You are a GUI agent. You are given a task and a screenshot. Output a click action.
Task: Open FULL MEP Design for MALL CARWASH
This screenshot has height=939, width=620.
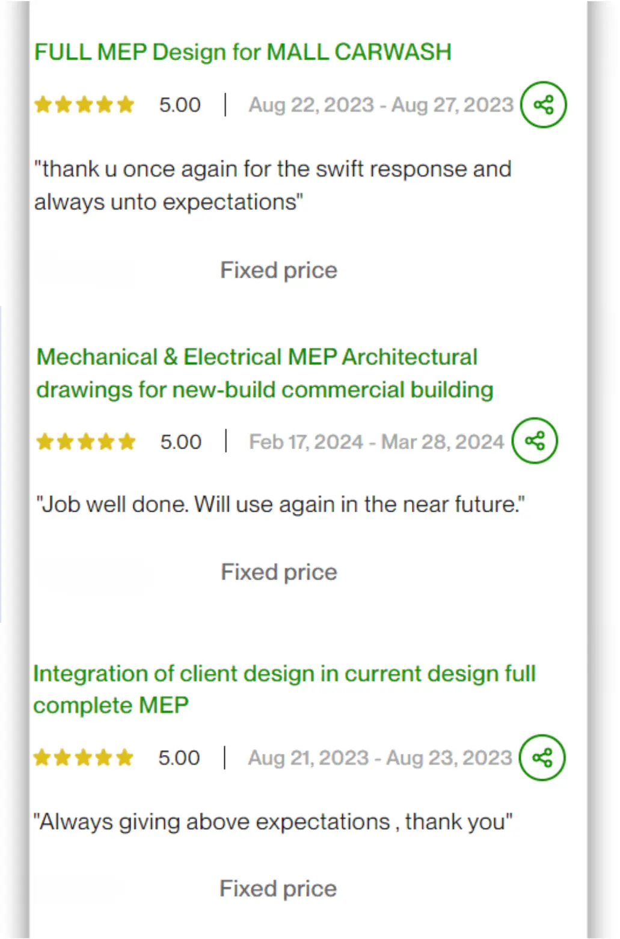pos(242,52)
